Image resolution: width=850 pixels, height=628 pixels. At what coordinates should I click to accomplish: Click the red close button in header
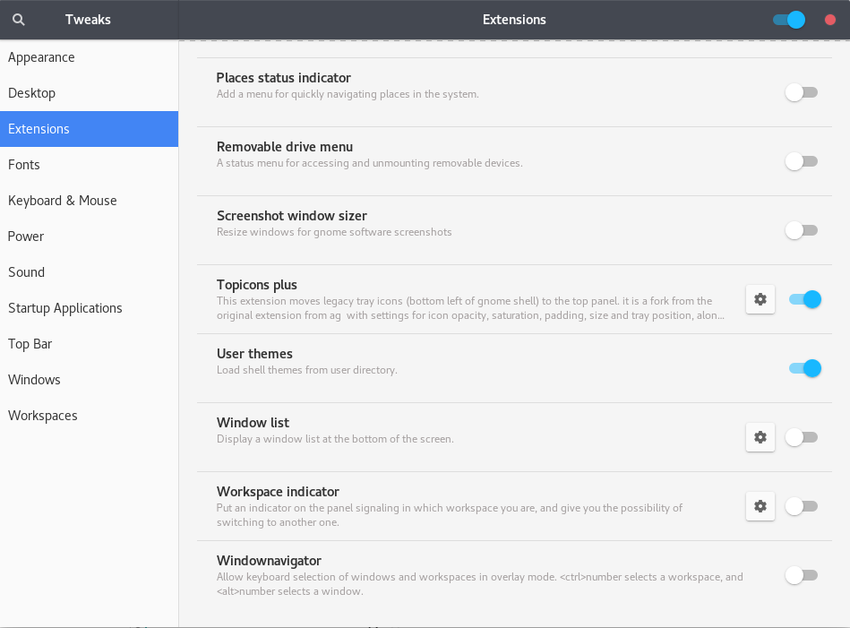(x=830, y=20)
